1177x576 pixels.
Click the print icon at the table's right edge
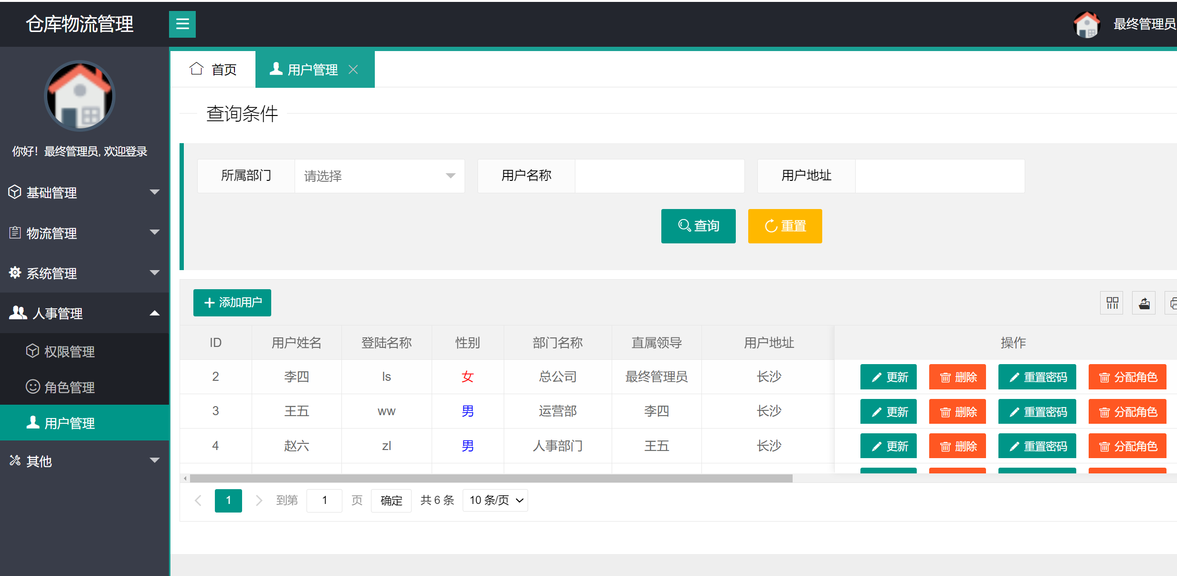coord(1172,303)
